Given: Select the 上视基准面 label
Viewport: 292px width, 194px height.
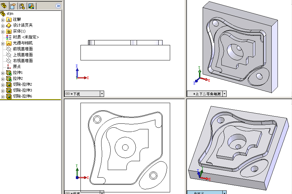Looking at the screenshot, I should point(23,55).
